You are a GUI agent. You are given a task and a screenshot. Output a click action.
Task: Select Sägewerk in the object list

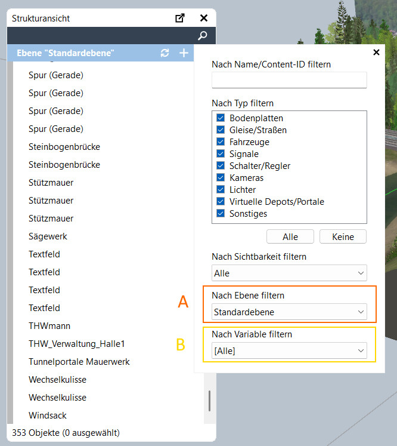click(x=48, y=236)
